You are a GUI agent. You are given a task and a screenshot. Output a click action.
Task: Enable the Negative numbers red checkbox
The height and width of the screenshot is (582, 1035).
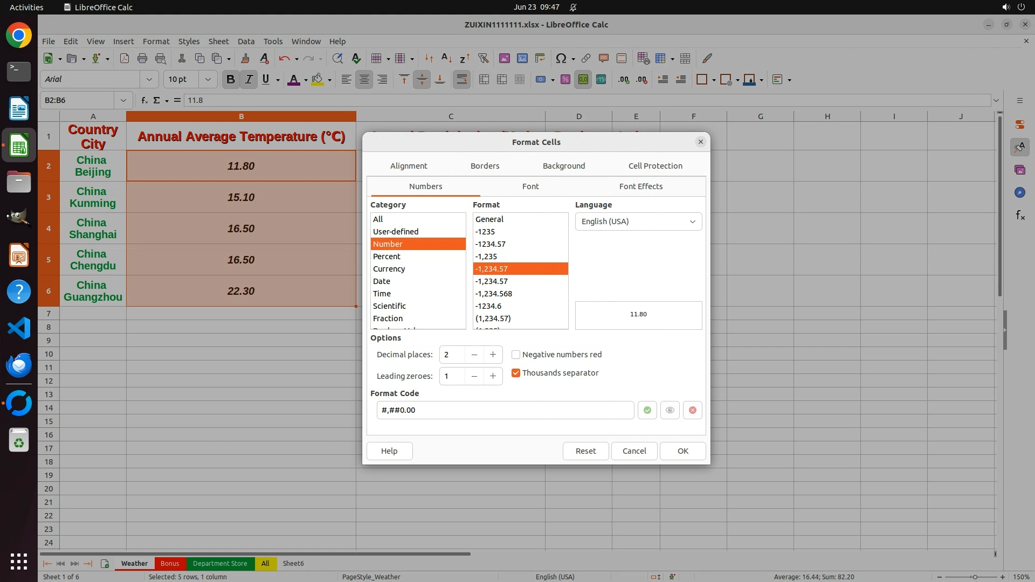516,355
